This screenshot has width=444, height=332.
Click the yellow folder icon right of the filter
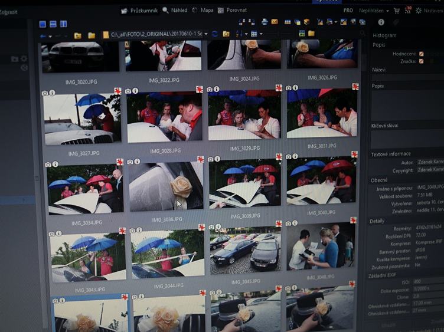tap(311, 34)
